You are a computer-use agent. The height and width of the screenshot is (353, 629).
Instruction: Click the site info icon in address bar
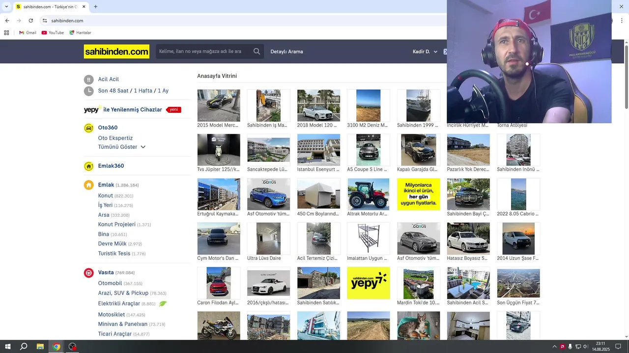45,21
